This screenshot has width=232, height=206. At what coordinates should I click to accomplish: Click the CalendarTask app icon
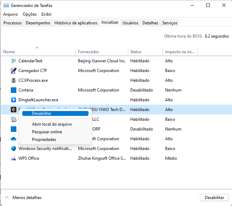tap(14, 61)
